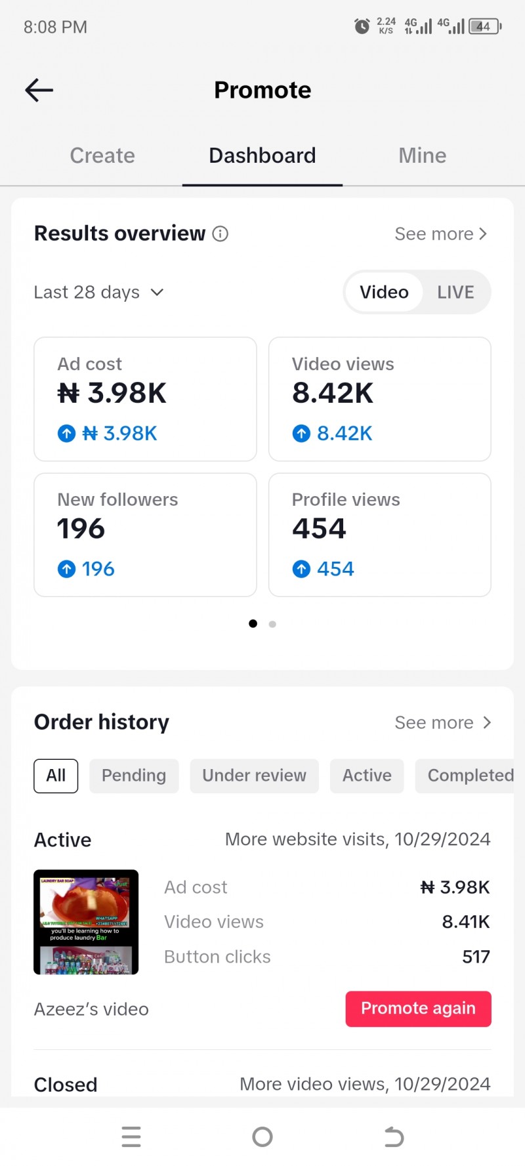Select the Video toggle option
The width and height of the screenshot is (525, 1166).
[x=384, y=292]
